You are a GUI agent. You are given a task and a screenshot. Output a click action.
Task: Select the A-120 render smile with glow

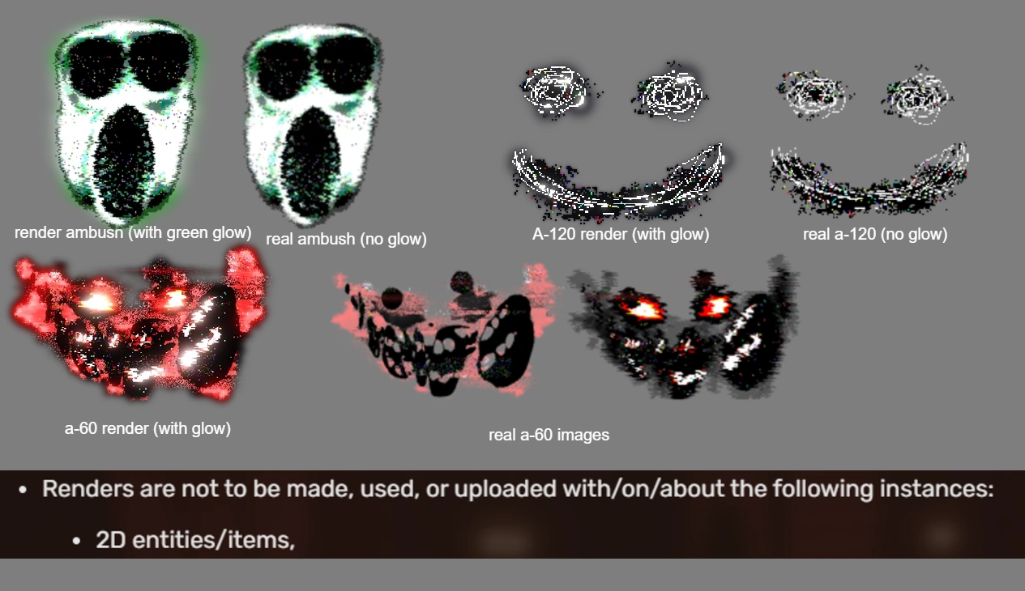click(619, 182)
